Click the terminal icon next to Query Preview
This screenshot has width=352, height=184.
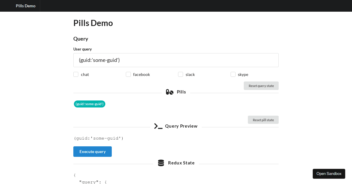(x=158, y=126)
